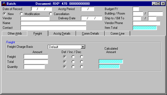Expand the Freight Charge Basis dropdown arrow
This screenshot has height=95, width=167.
click(x=83, y=47)
